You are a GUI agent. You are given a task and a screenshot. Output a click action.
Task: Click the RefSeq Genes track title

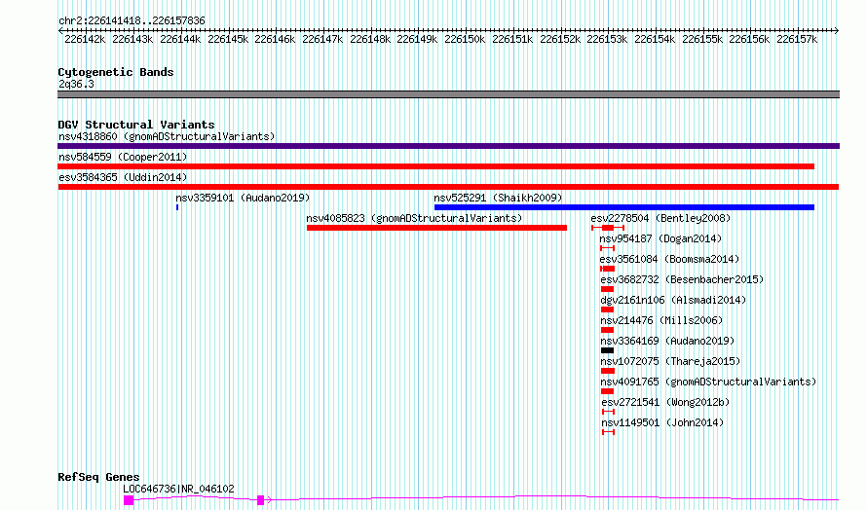tap(98, 477)
